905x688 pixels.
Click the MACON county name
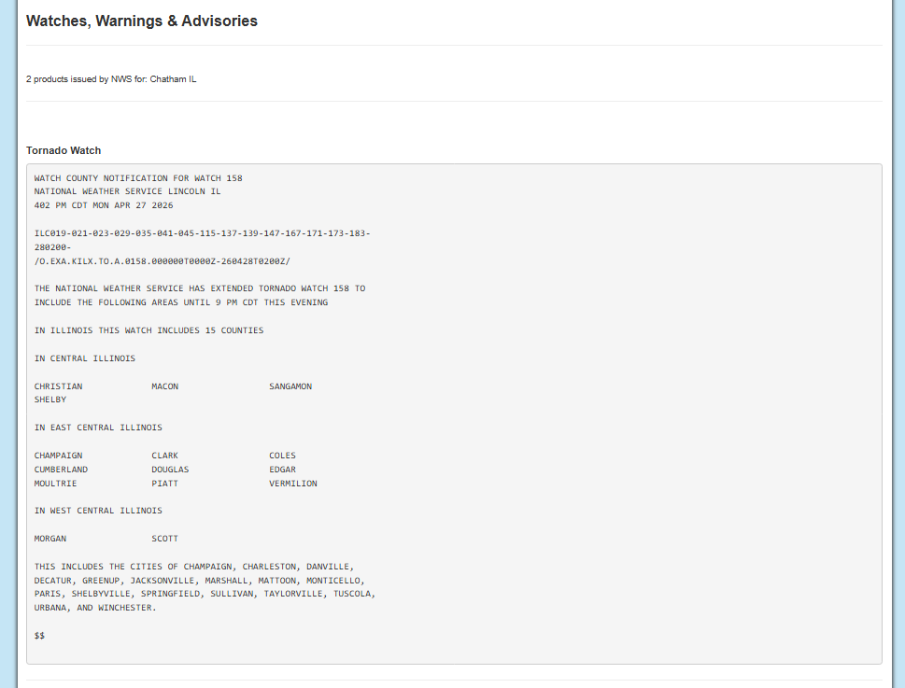(x=164, y=386)
